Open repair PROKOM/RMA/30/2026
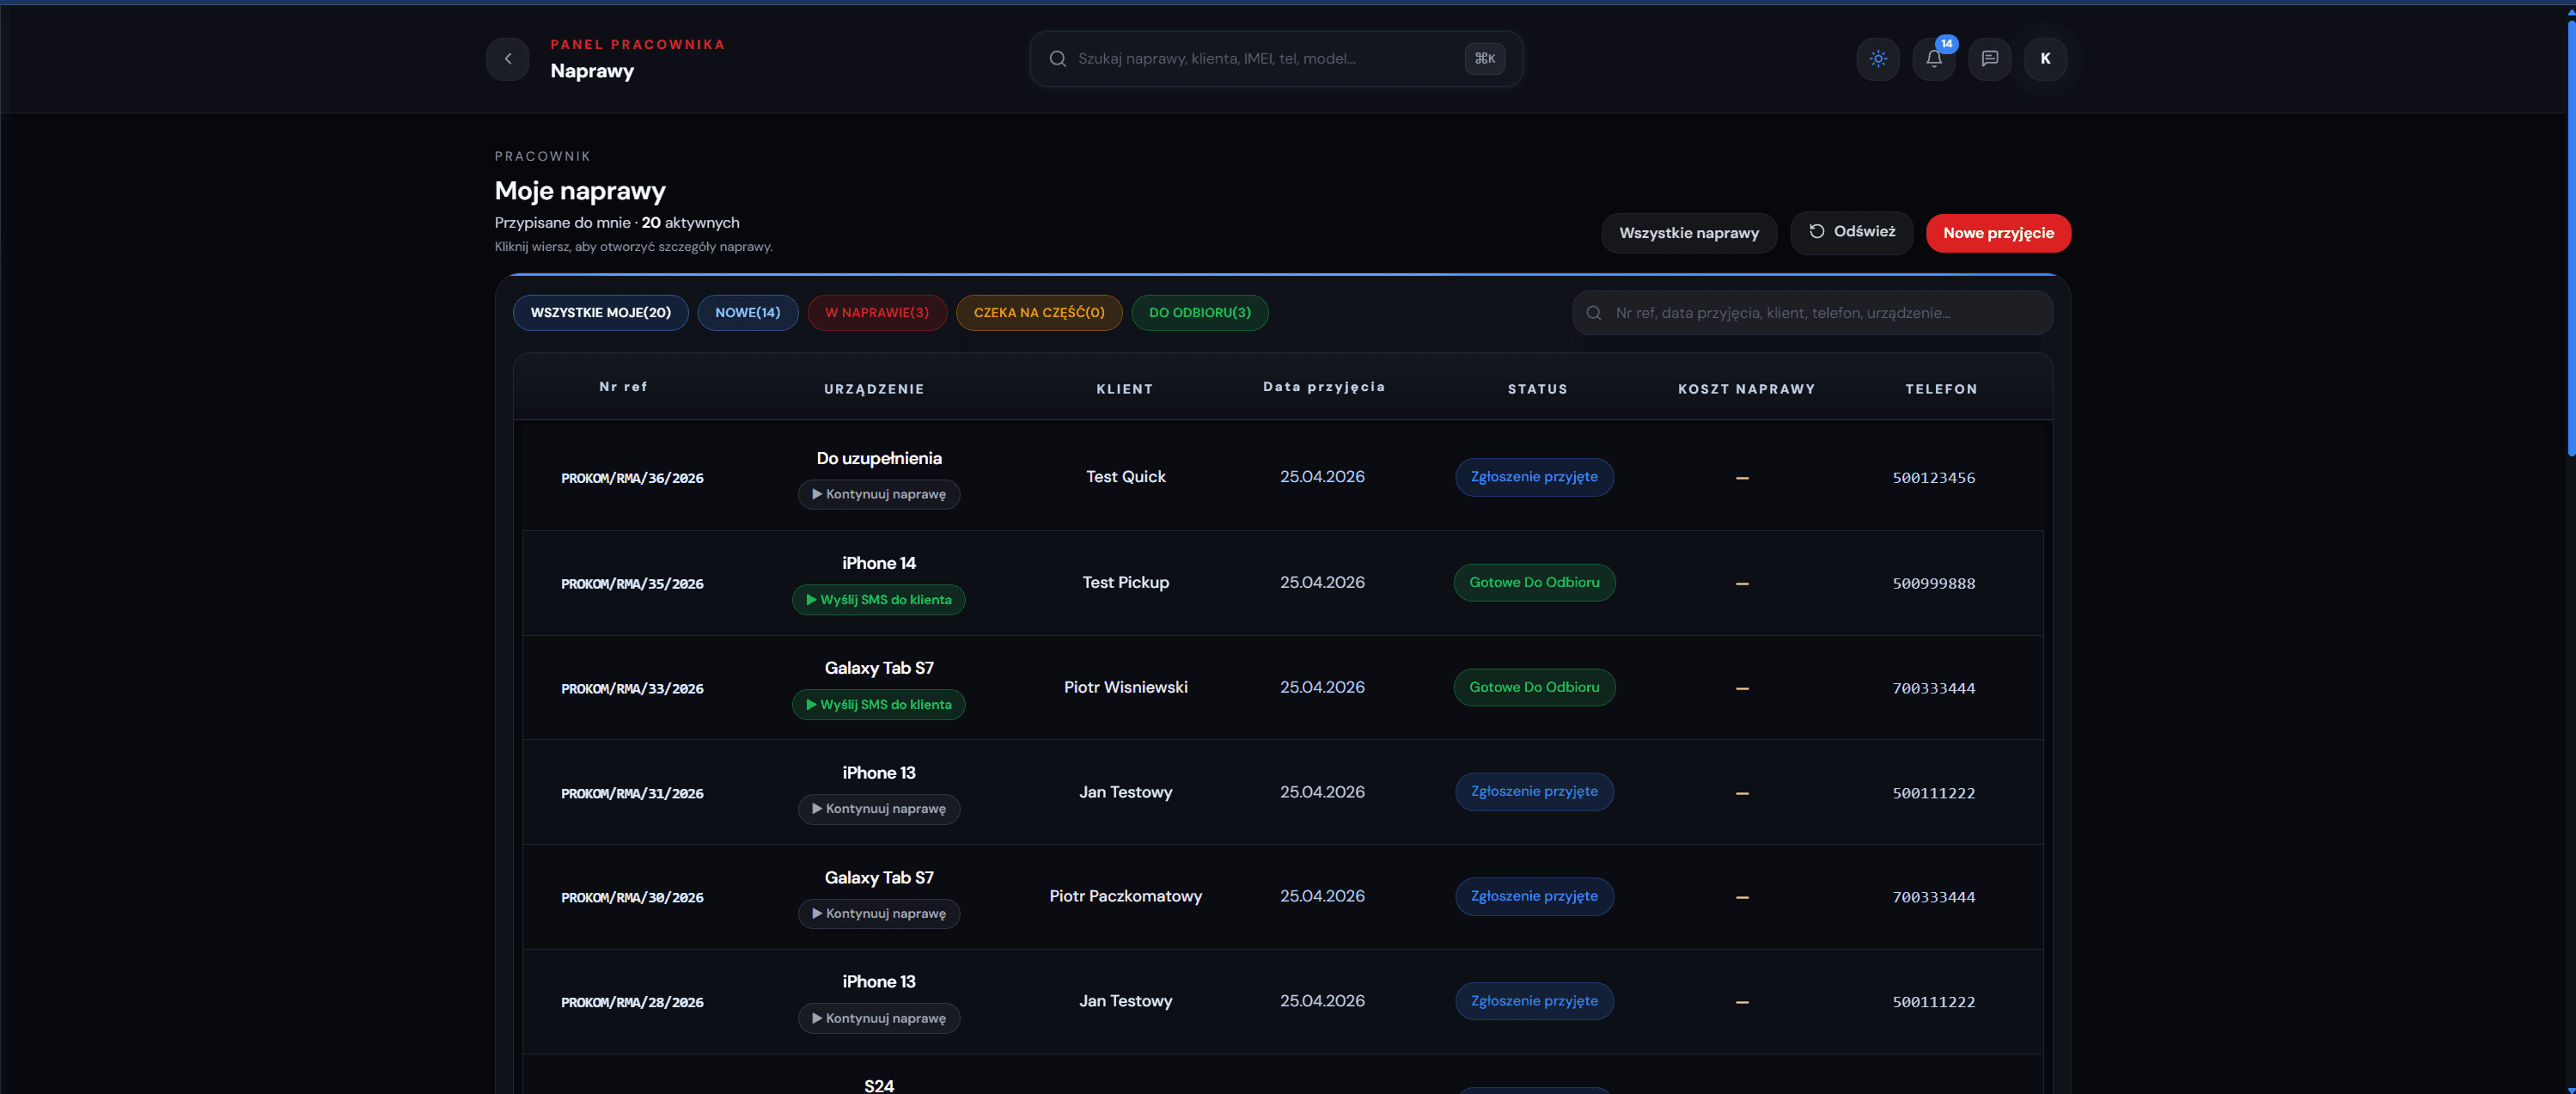Image resolution: width=2576 pixels, height=1094 pixels. (x=632, y=898)
